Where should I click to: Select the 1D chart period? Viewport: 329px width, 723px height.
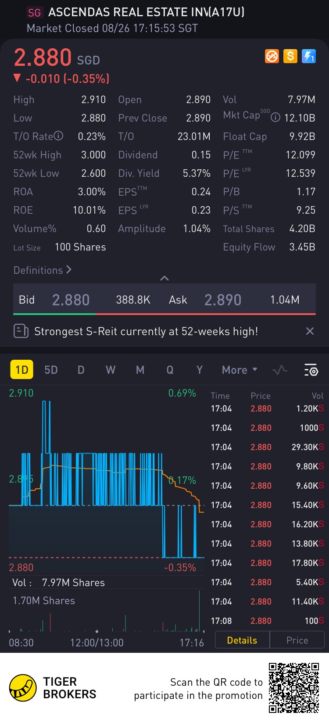coord(21,370)
